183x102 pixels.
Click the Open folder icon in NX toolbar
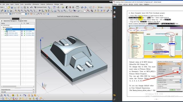[9, 7]
